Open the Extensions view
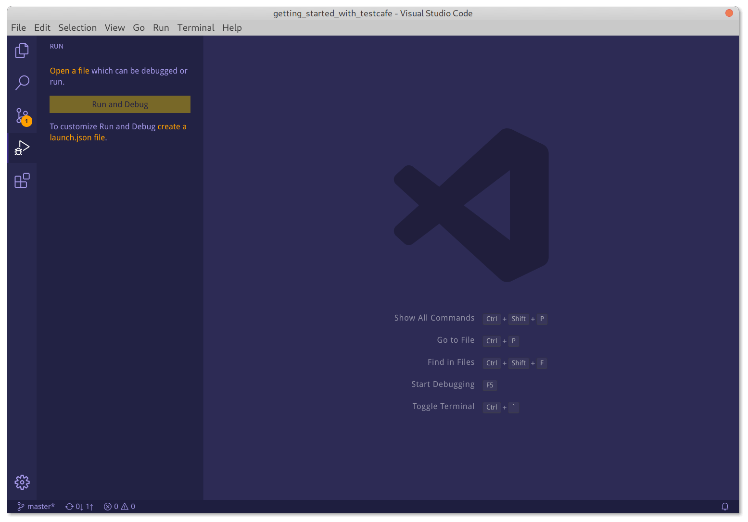Viewport: 748px width, 522px height. pos(22,180)
